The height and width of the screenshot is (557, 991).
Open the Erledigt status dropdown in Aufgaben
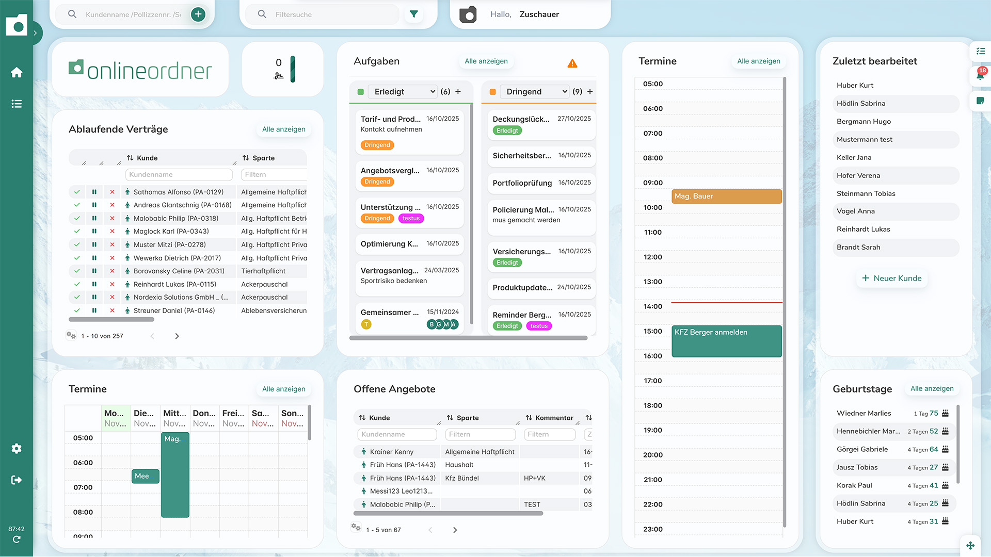[402, 91]
